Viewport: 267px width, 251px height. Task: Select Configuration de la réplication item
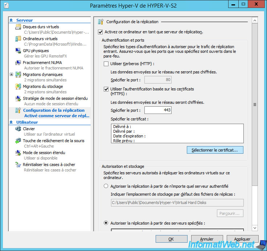point(54,110)
